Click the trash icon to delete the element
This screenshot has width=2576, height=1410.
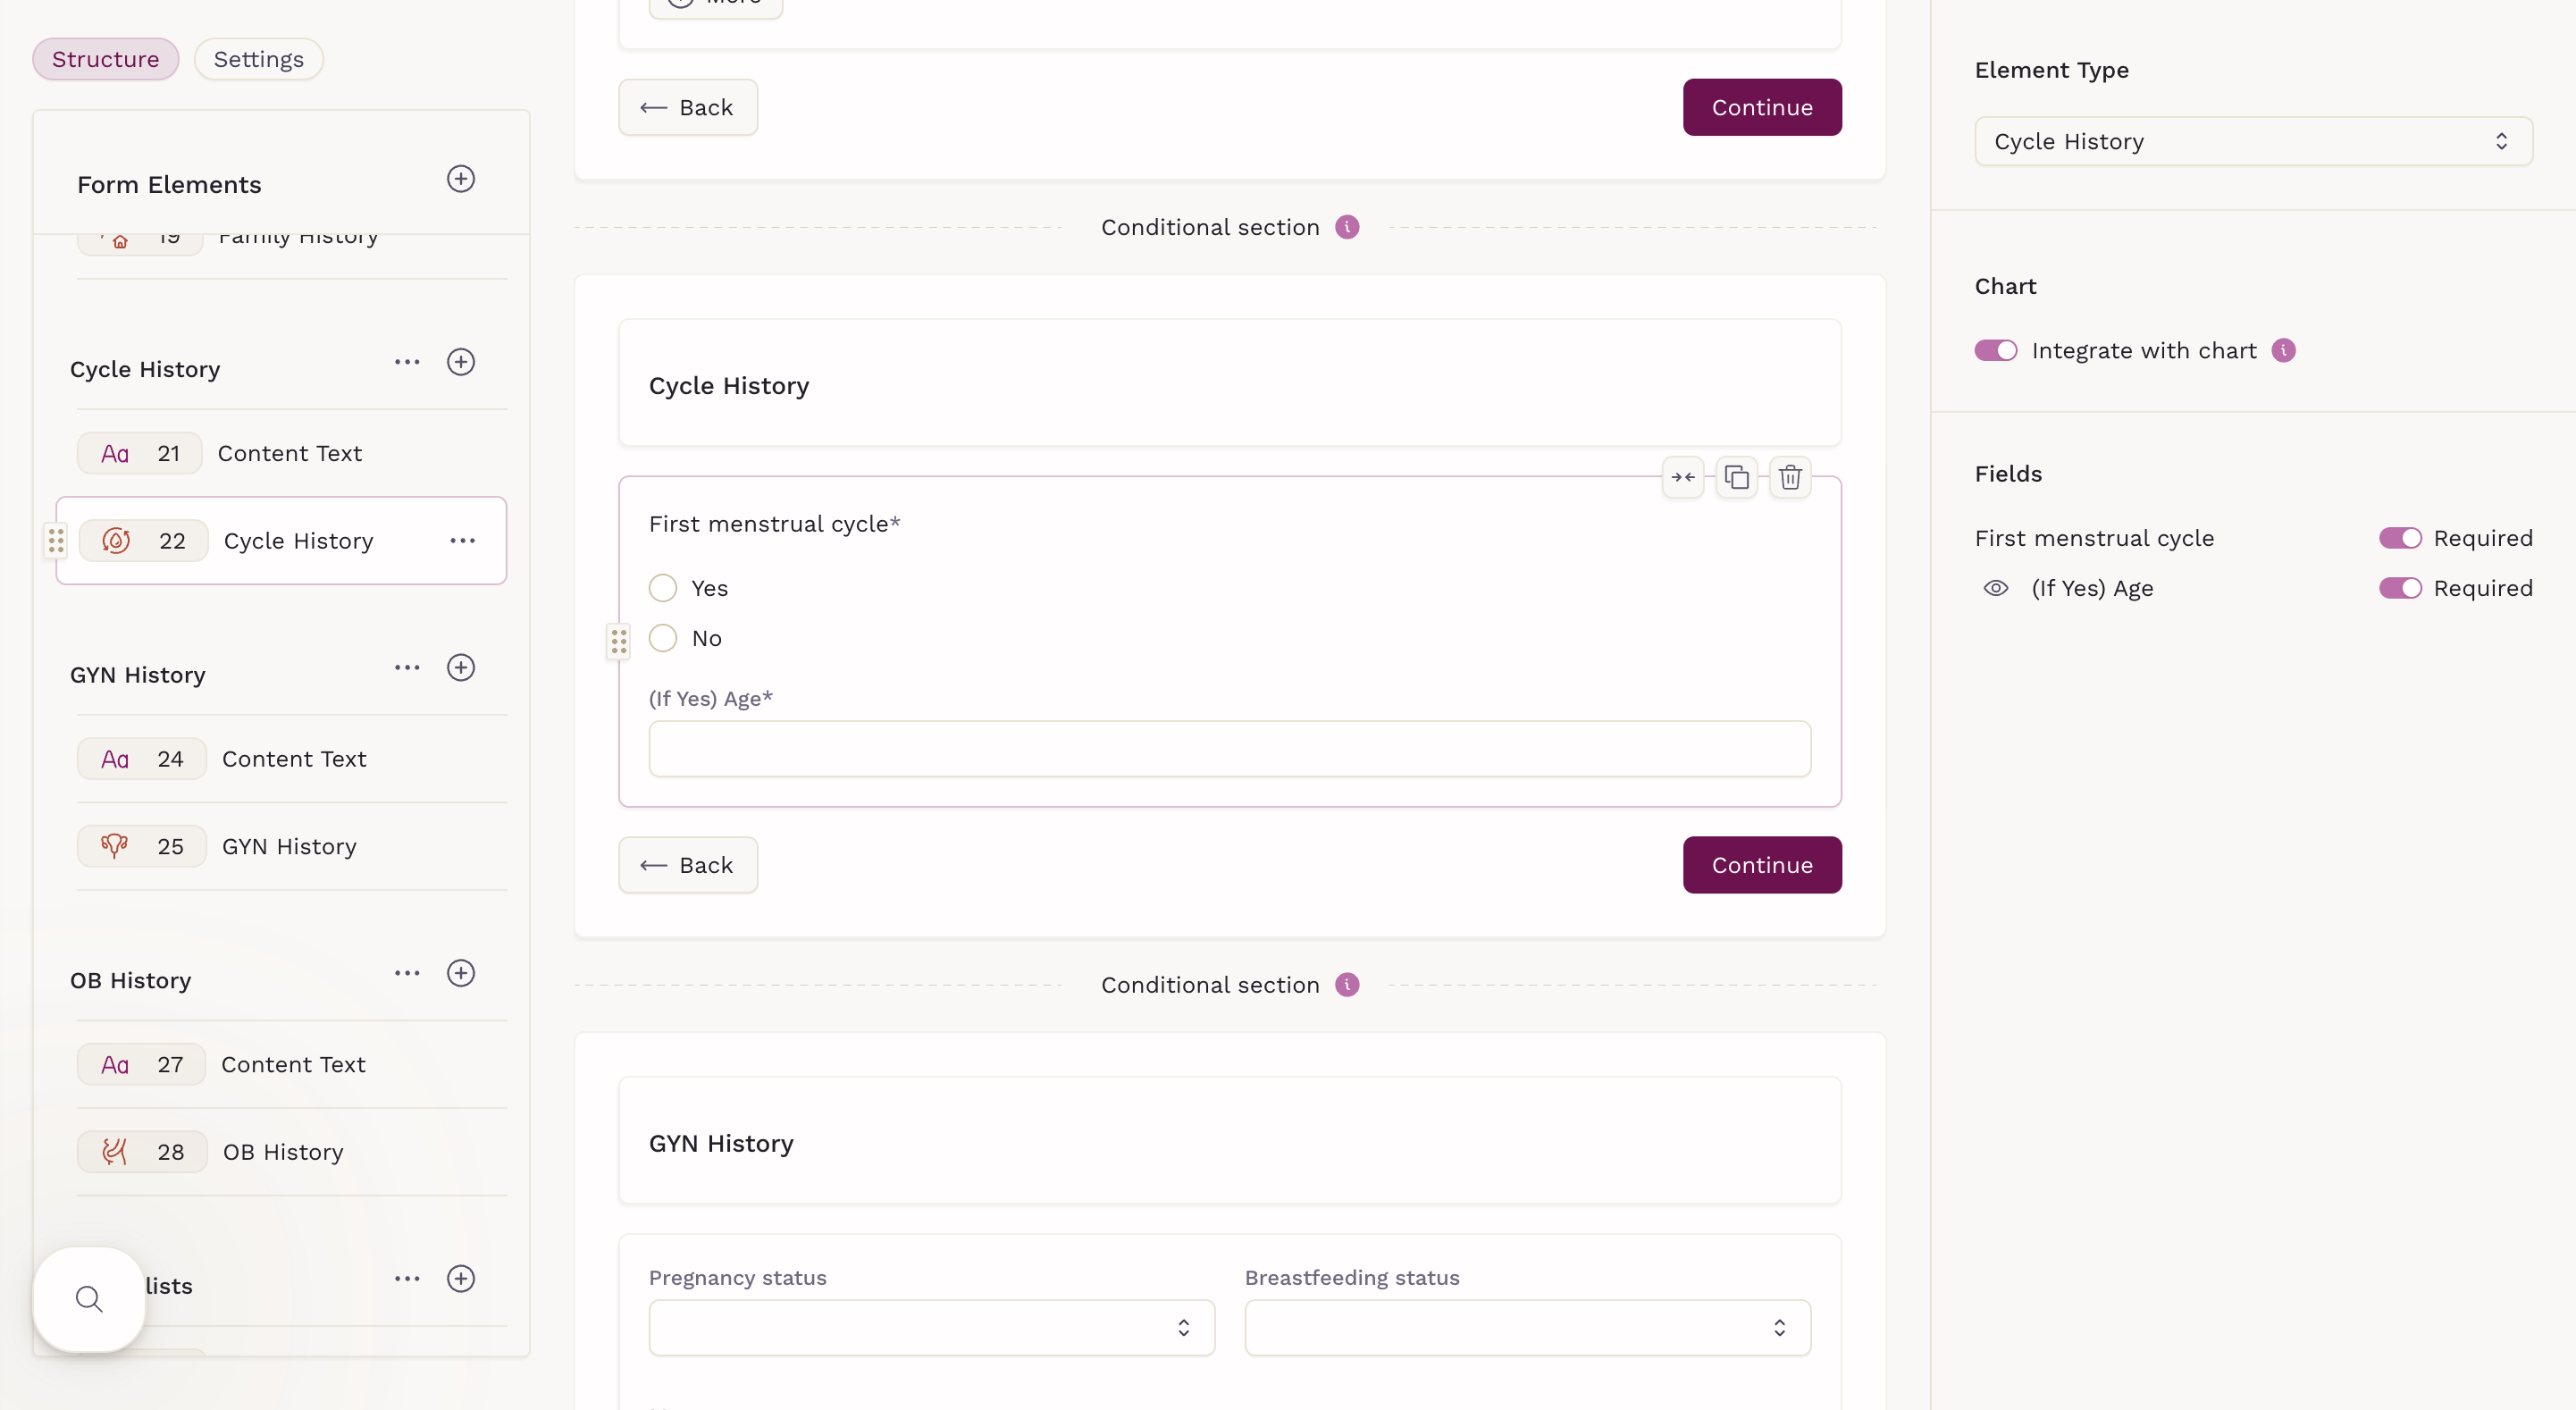[1790, 477]
